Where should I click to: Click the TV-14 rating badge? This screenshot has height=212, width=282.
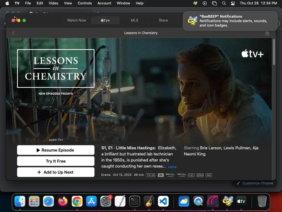(151, 175)
